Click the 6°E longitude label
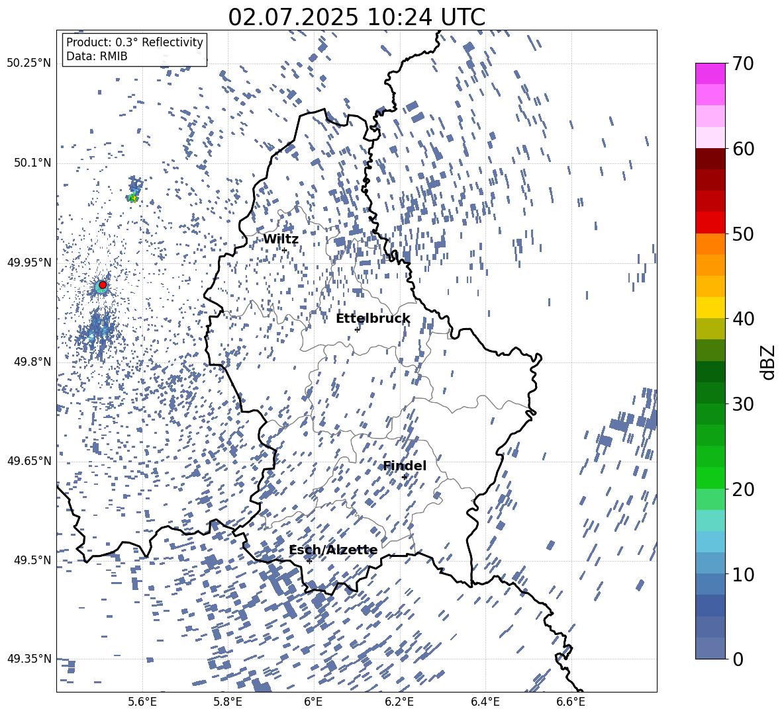 point(313,702)
